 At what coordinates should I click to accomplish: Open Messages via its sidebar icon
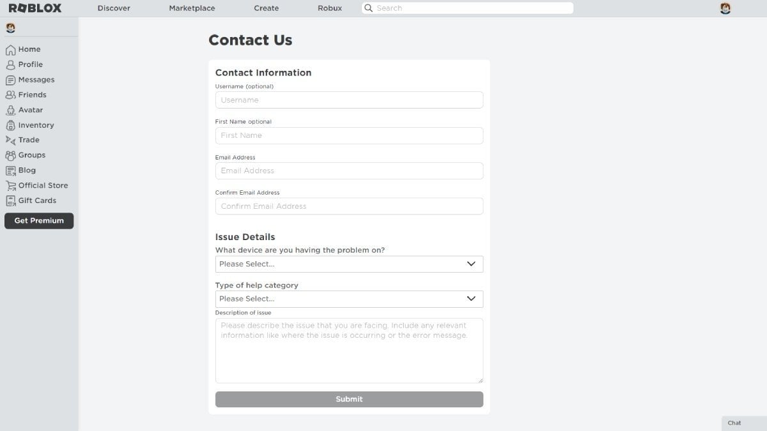click(x=10, y=80)
